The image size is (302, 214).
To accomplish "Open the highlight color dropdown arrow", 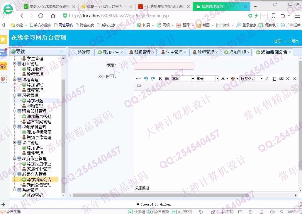I will [237, 79].
